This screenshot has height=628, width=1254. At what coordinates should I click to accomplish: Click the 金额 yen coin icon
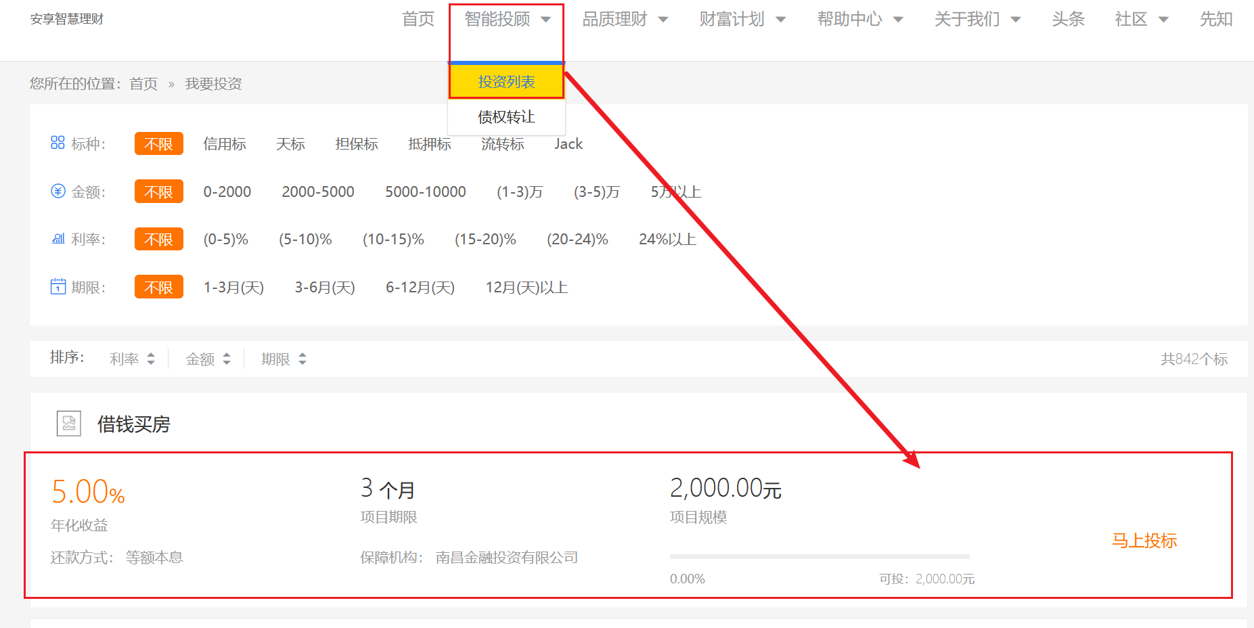58,191
